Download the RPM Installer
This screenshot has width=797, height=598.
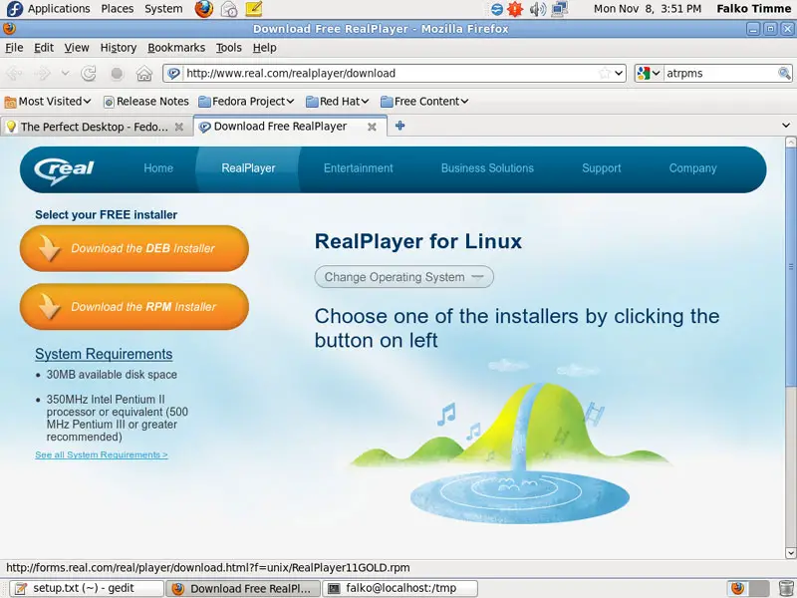[x=134, y=307]
